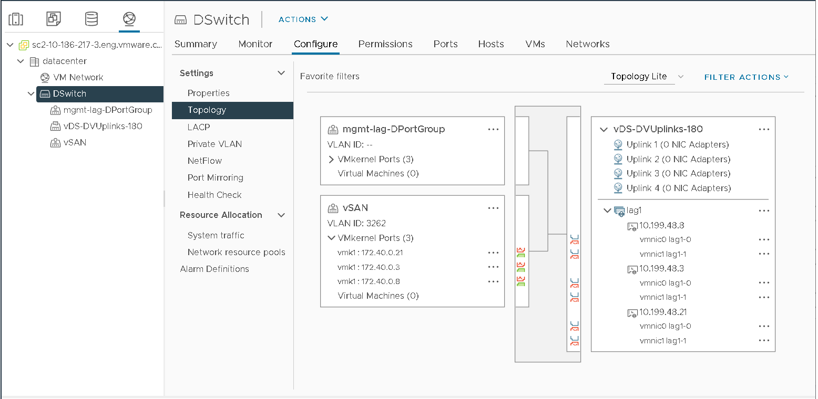Switch to the Summary tab
The image size is (818, 399).
(196, 44)
